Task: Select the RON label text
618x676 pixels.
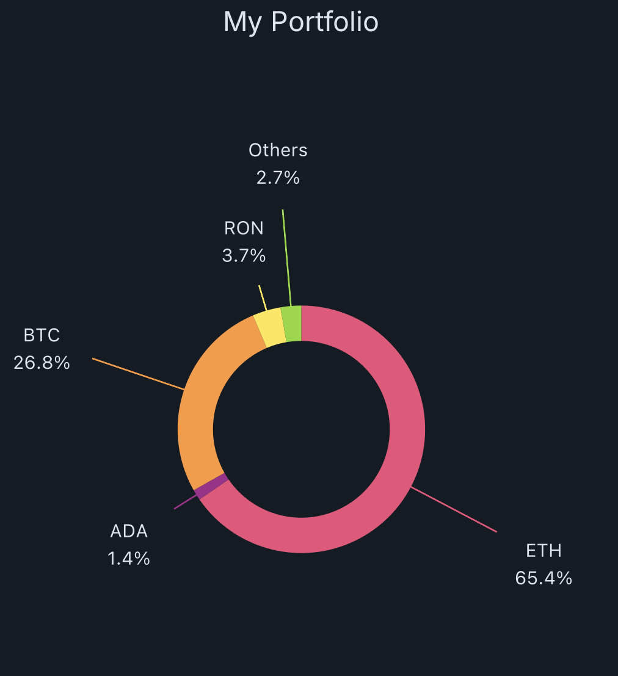Action: tap(244, 228)
